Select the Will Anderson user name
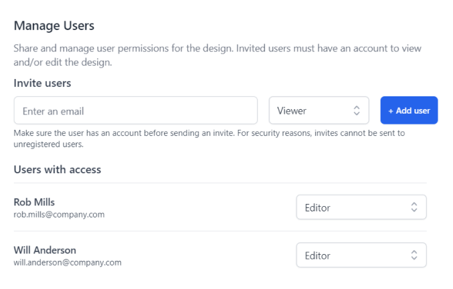Viewport: 453px width, 289px height. point(45,250)
